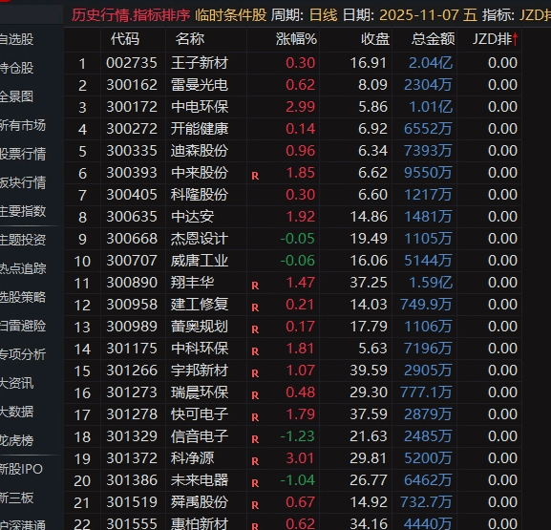Select stock code 301278
The height and width of the screenshot is (530, 551).
(132, 414)
